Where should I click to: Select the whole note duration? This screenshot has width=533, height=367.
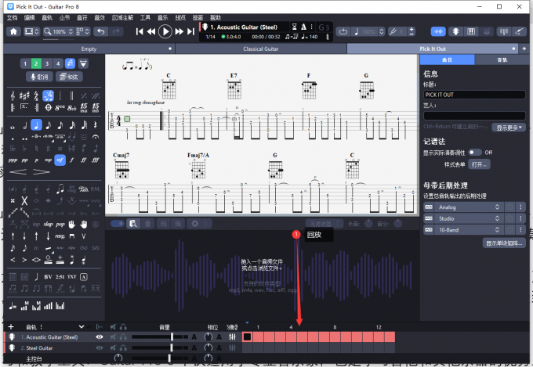click(13, 125)
